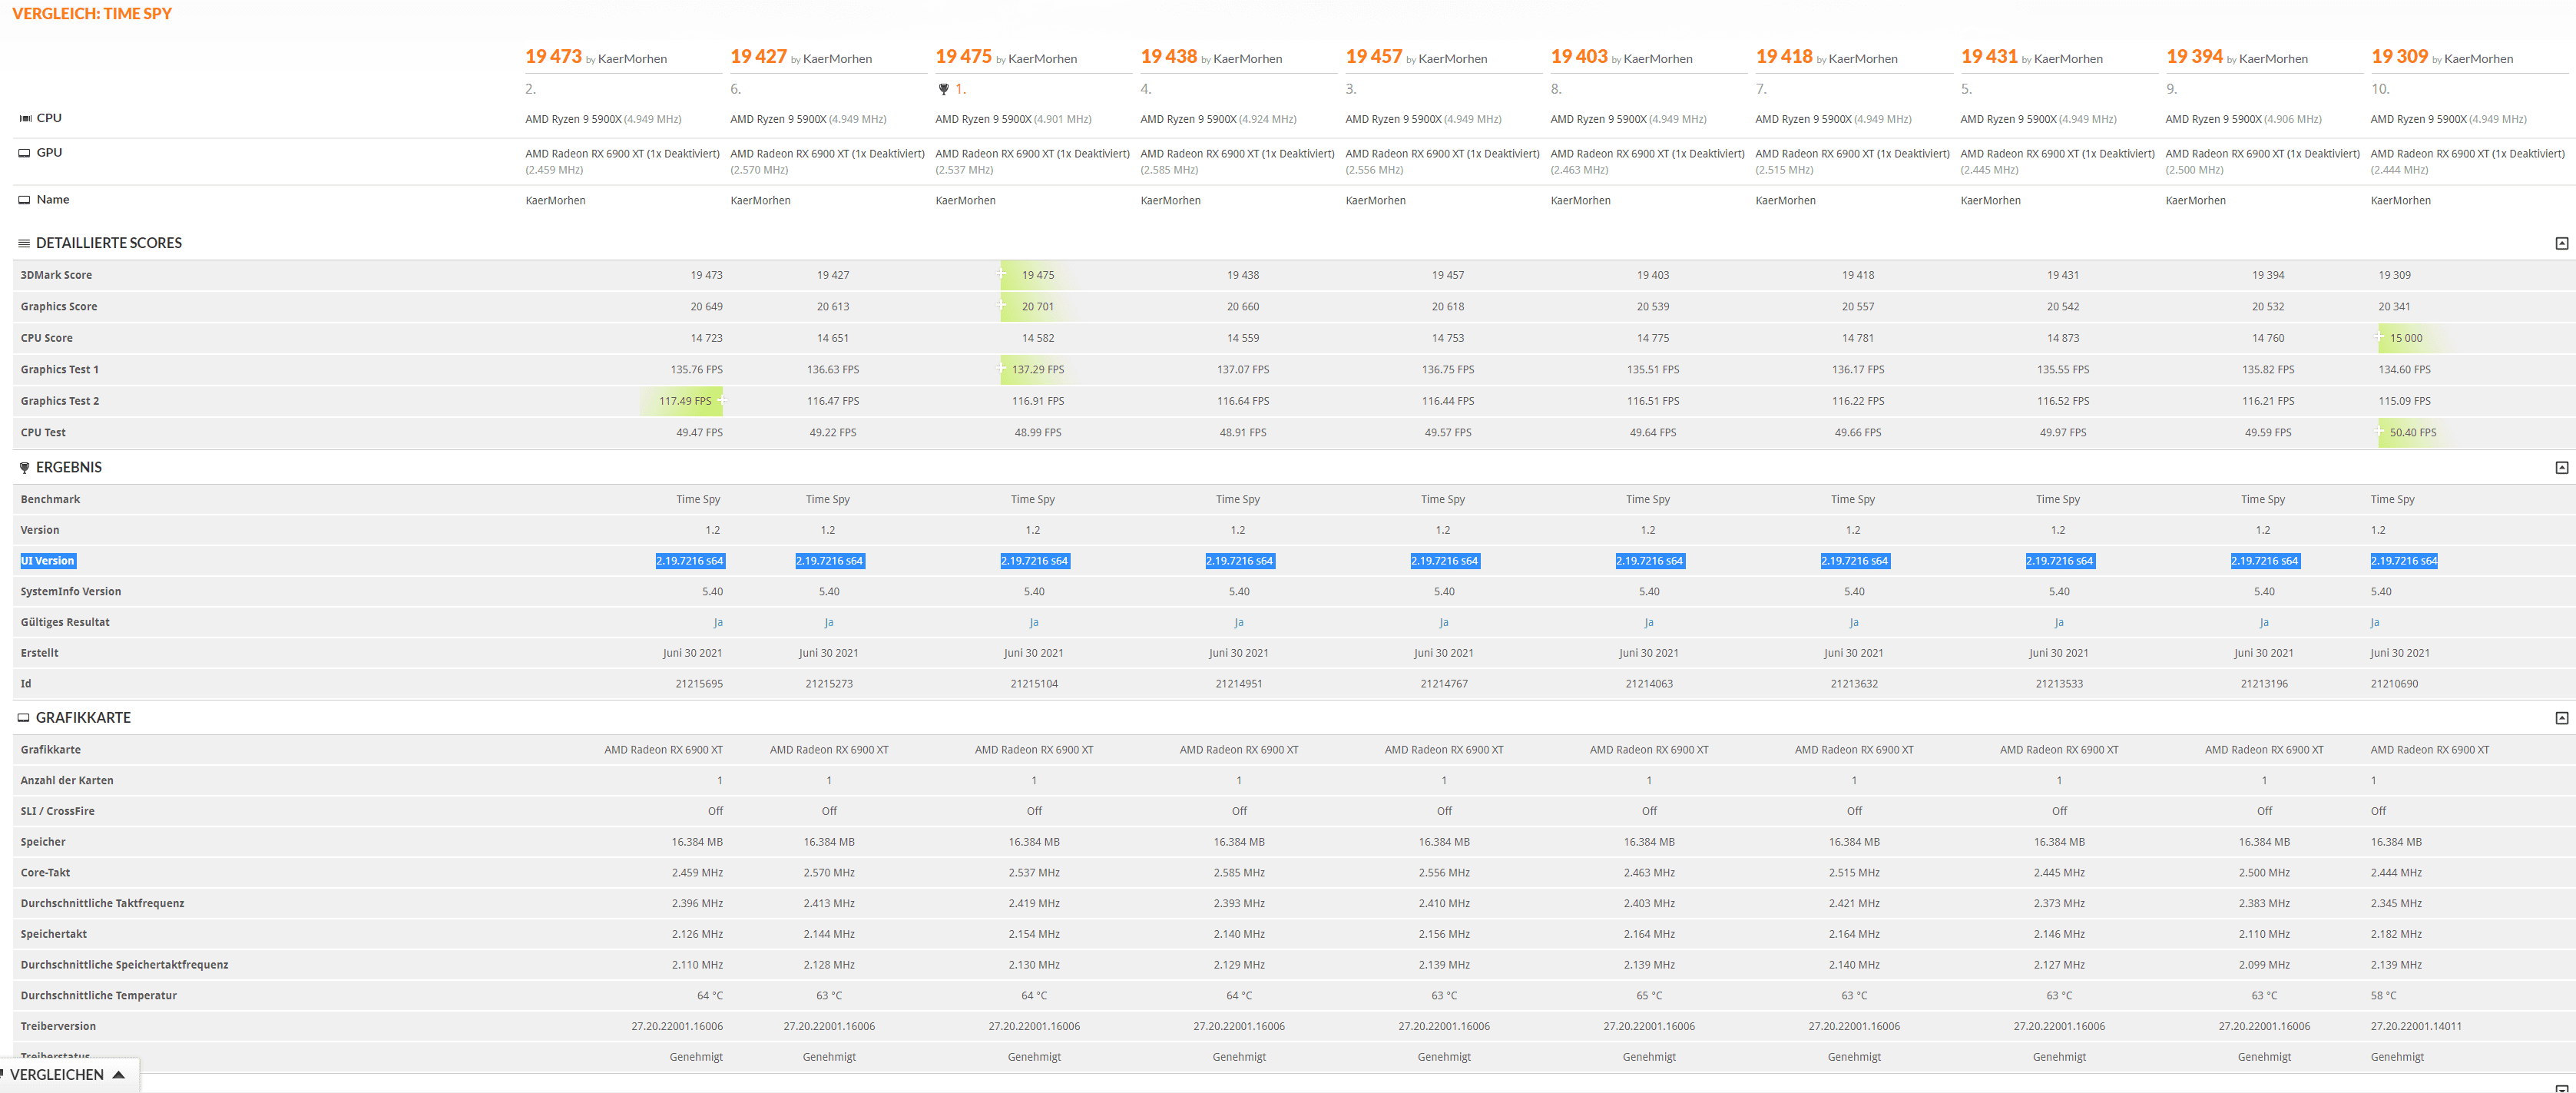The image size is (2576, 1093).
Task: Click the highlighted 137.29 FPS Graphics Test 1 value
Action: tap(1038, 370)
